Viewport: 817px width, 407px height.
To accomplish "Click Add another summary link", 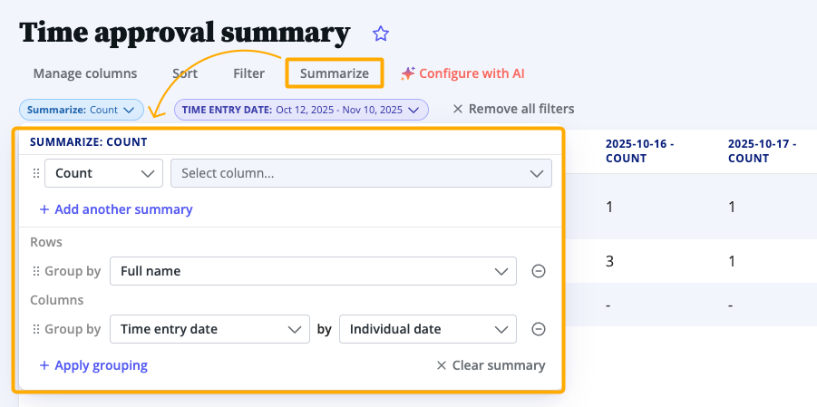I will click(x=116, y=209).
